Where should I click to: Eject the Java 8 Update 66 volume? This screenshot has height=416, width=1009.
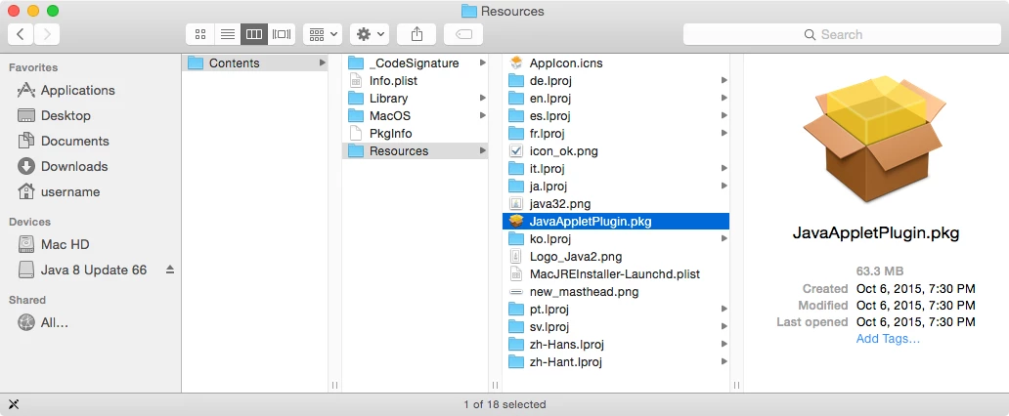click(x=170, y=270)
